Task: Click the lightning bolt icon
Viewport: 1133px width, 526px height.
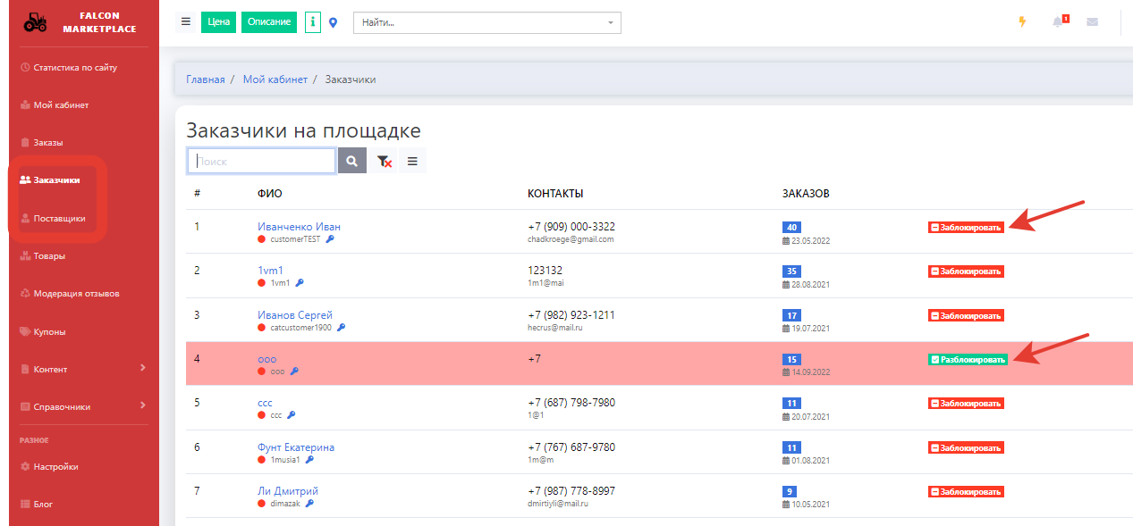Action: (1022, 22)
